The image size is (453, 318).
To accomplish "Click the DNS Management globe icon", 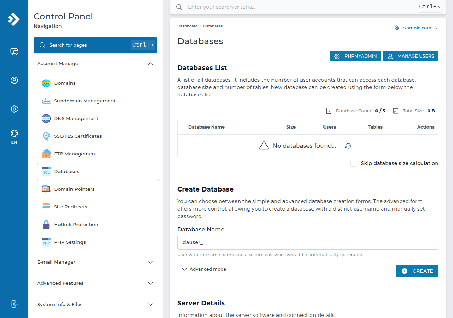I will click(46, 119).
